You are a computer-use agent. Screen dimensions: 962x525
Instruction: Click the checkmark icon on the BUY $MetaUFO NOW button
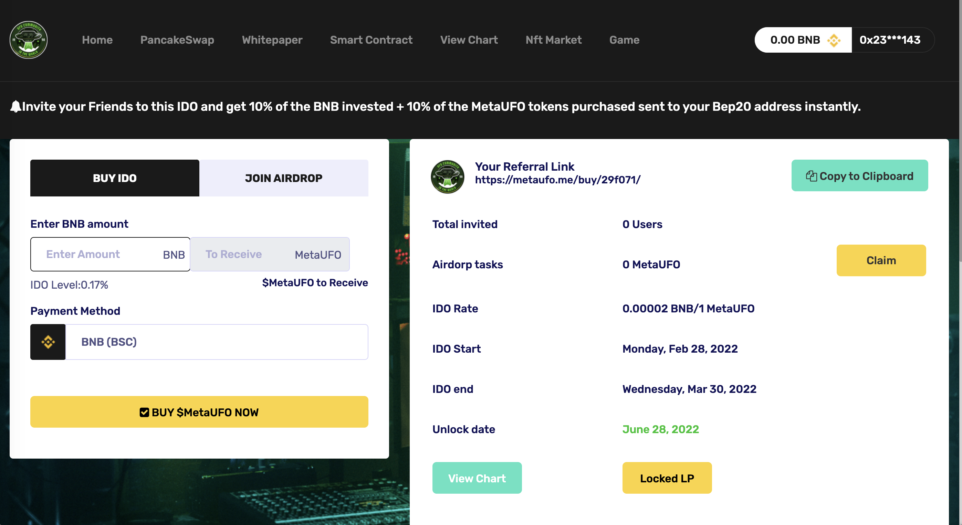pos(144,412)
